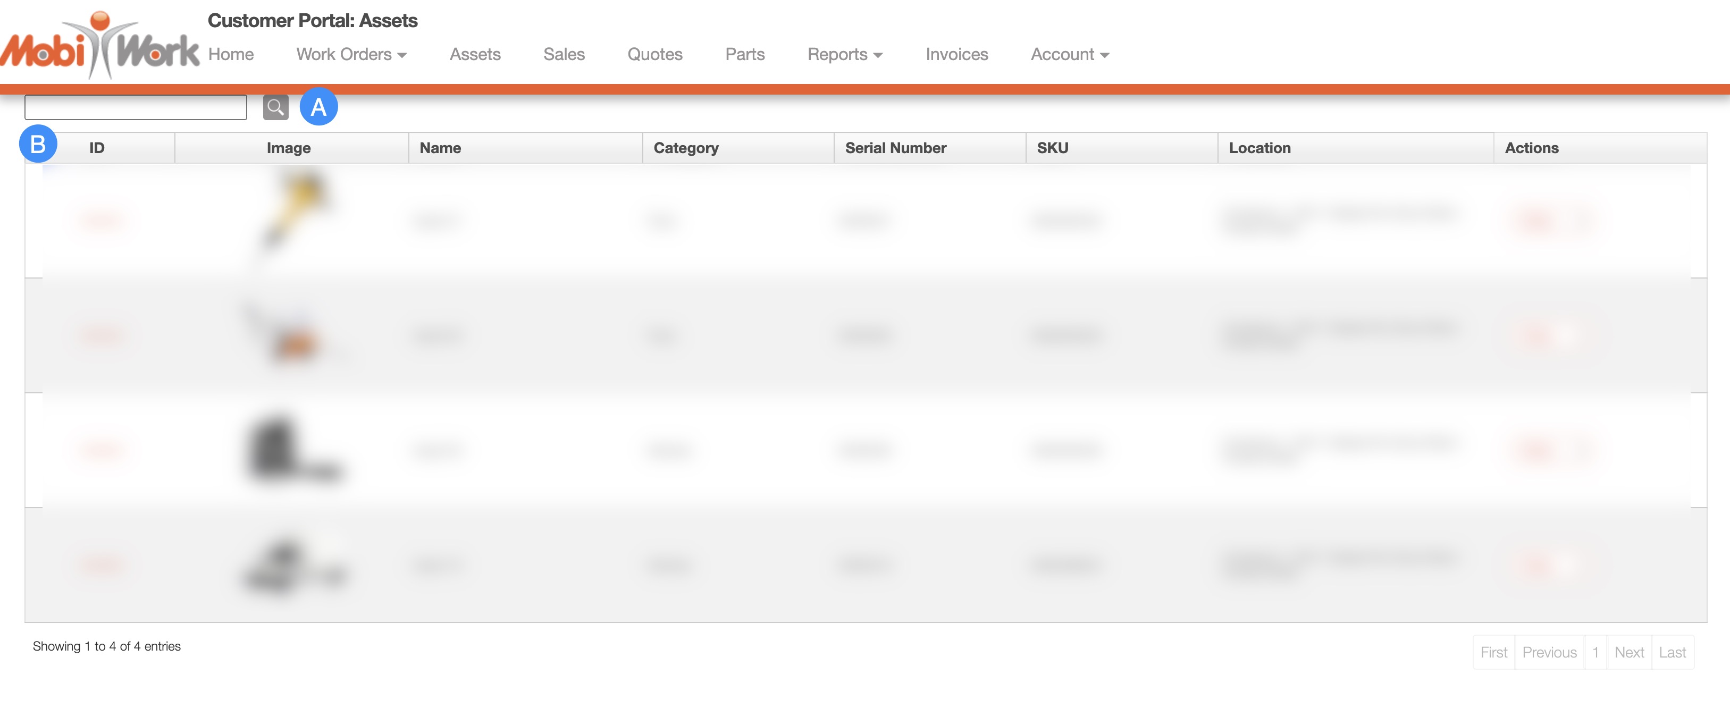
Task: Expand the Work Orders dropdown menu
Action: click(x=351, y=54)
